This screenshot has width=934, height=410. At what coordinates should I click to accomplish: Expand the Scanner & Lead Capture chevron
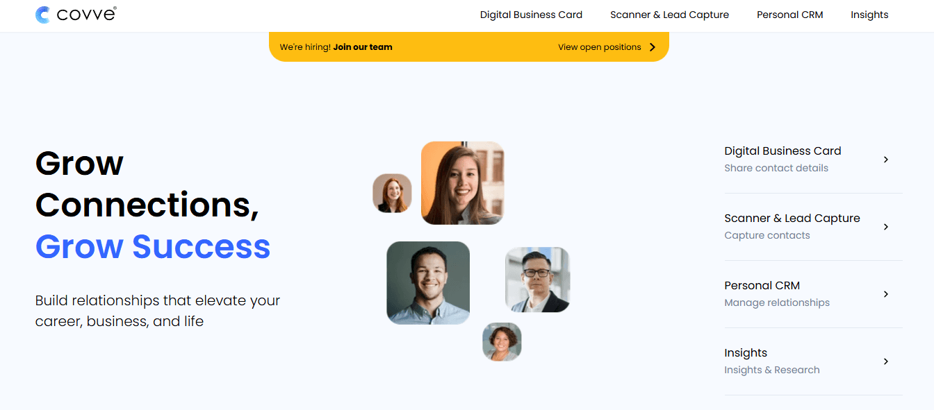886,227
